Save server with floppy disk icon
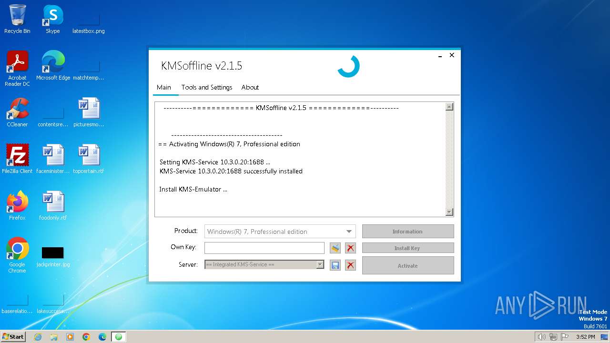This screenshot has width=610, height=343. pyautogui.click(x=335, y=265)
